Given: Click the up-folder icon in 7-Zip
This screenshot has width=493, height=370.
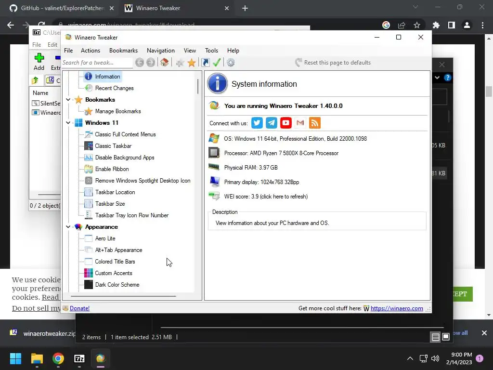Looking at the screenshot, I should 35,80.
